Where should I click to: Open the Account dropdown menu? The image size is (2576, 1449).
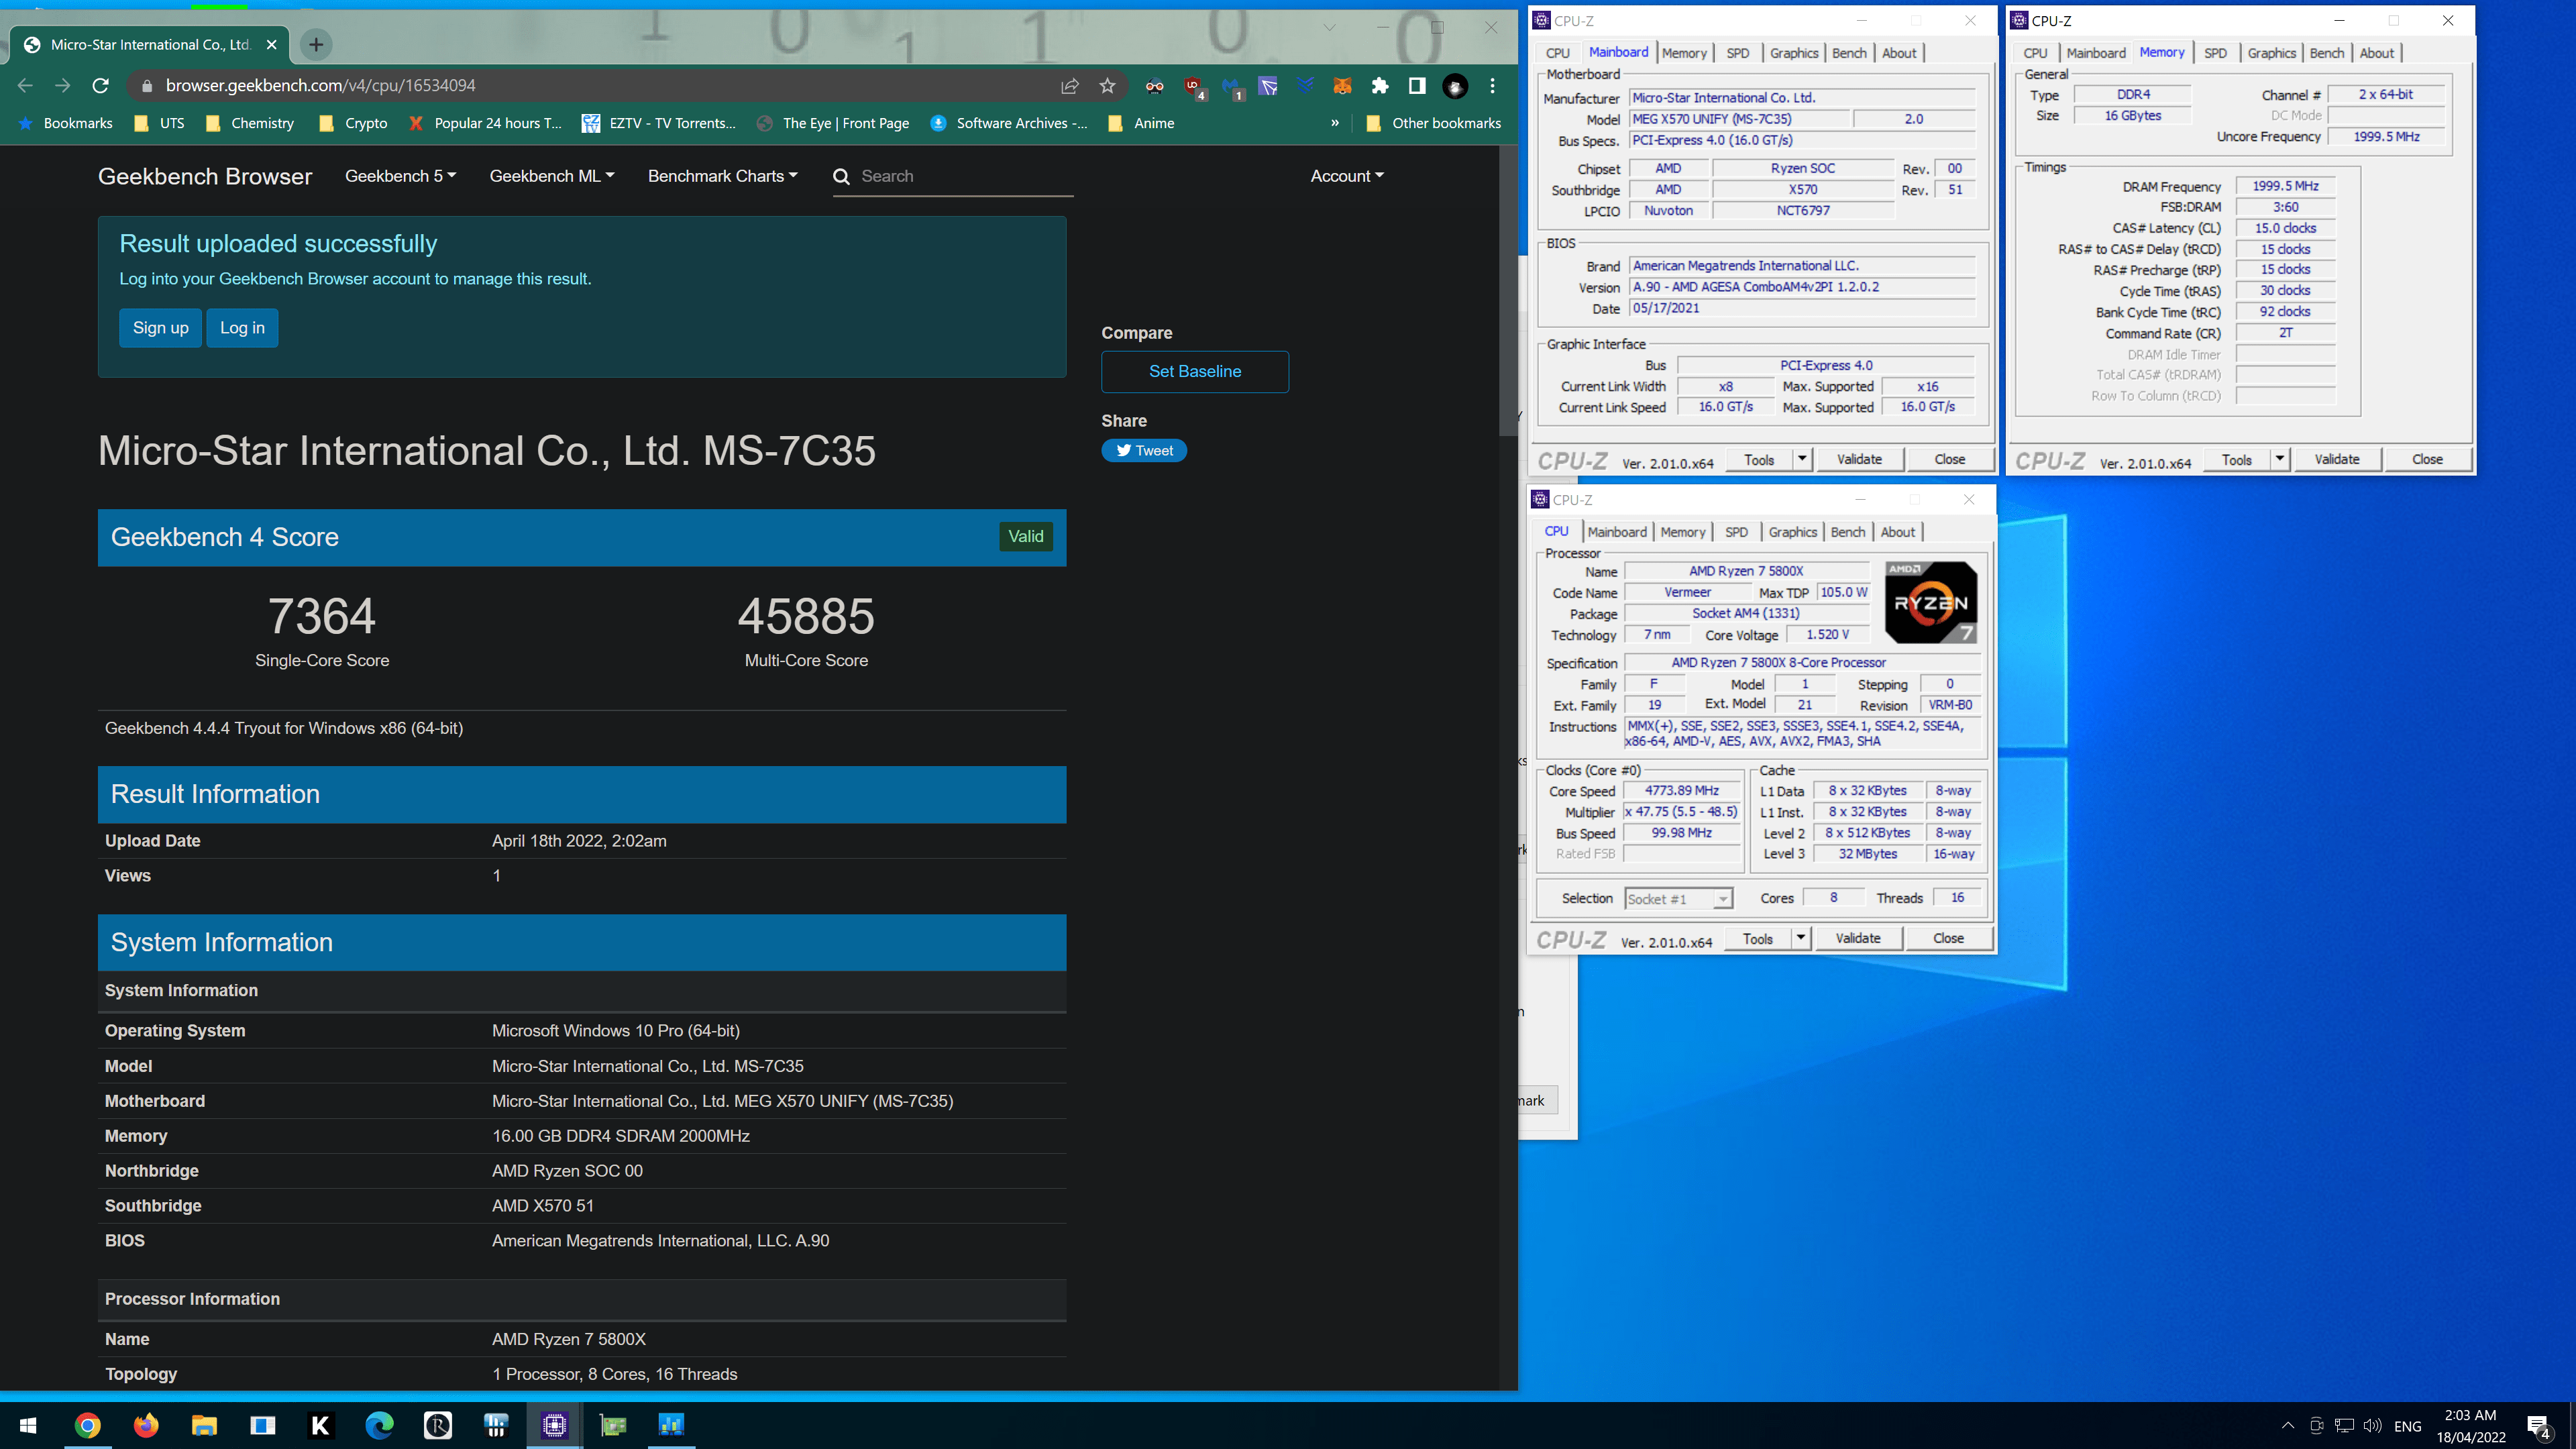pyautogui.click(x=1347, y=176)
